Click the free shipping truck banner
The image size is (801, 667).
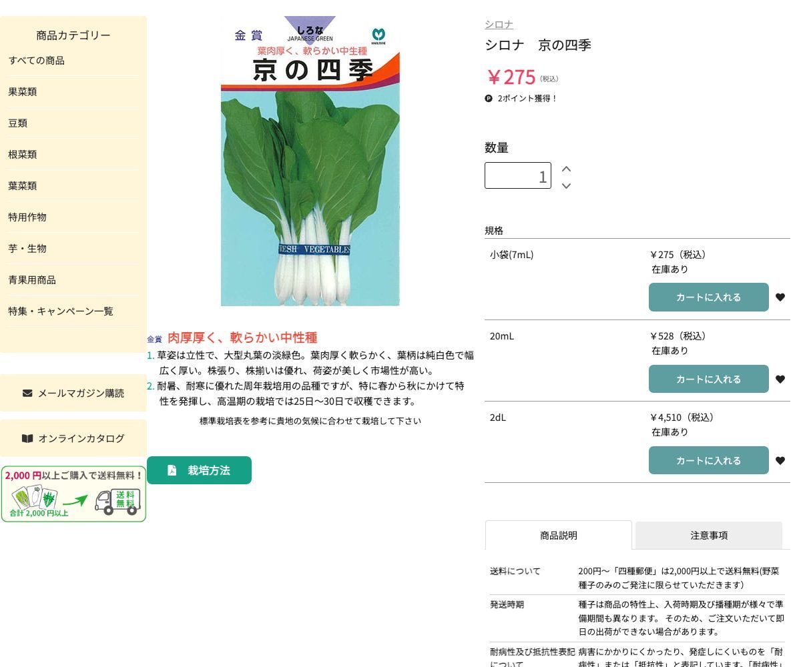point(73,494)
